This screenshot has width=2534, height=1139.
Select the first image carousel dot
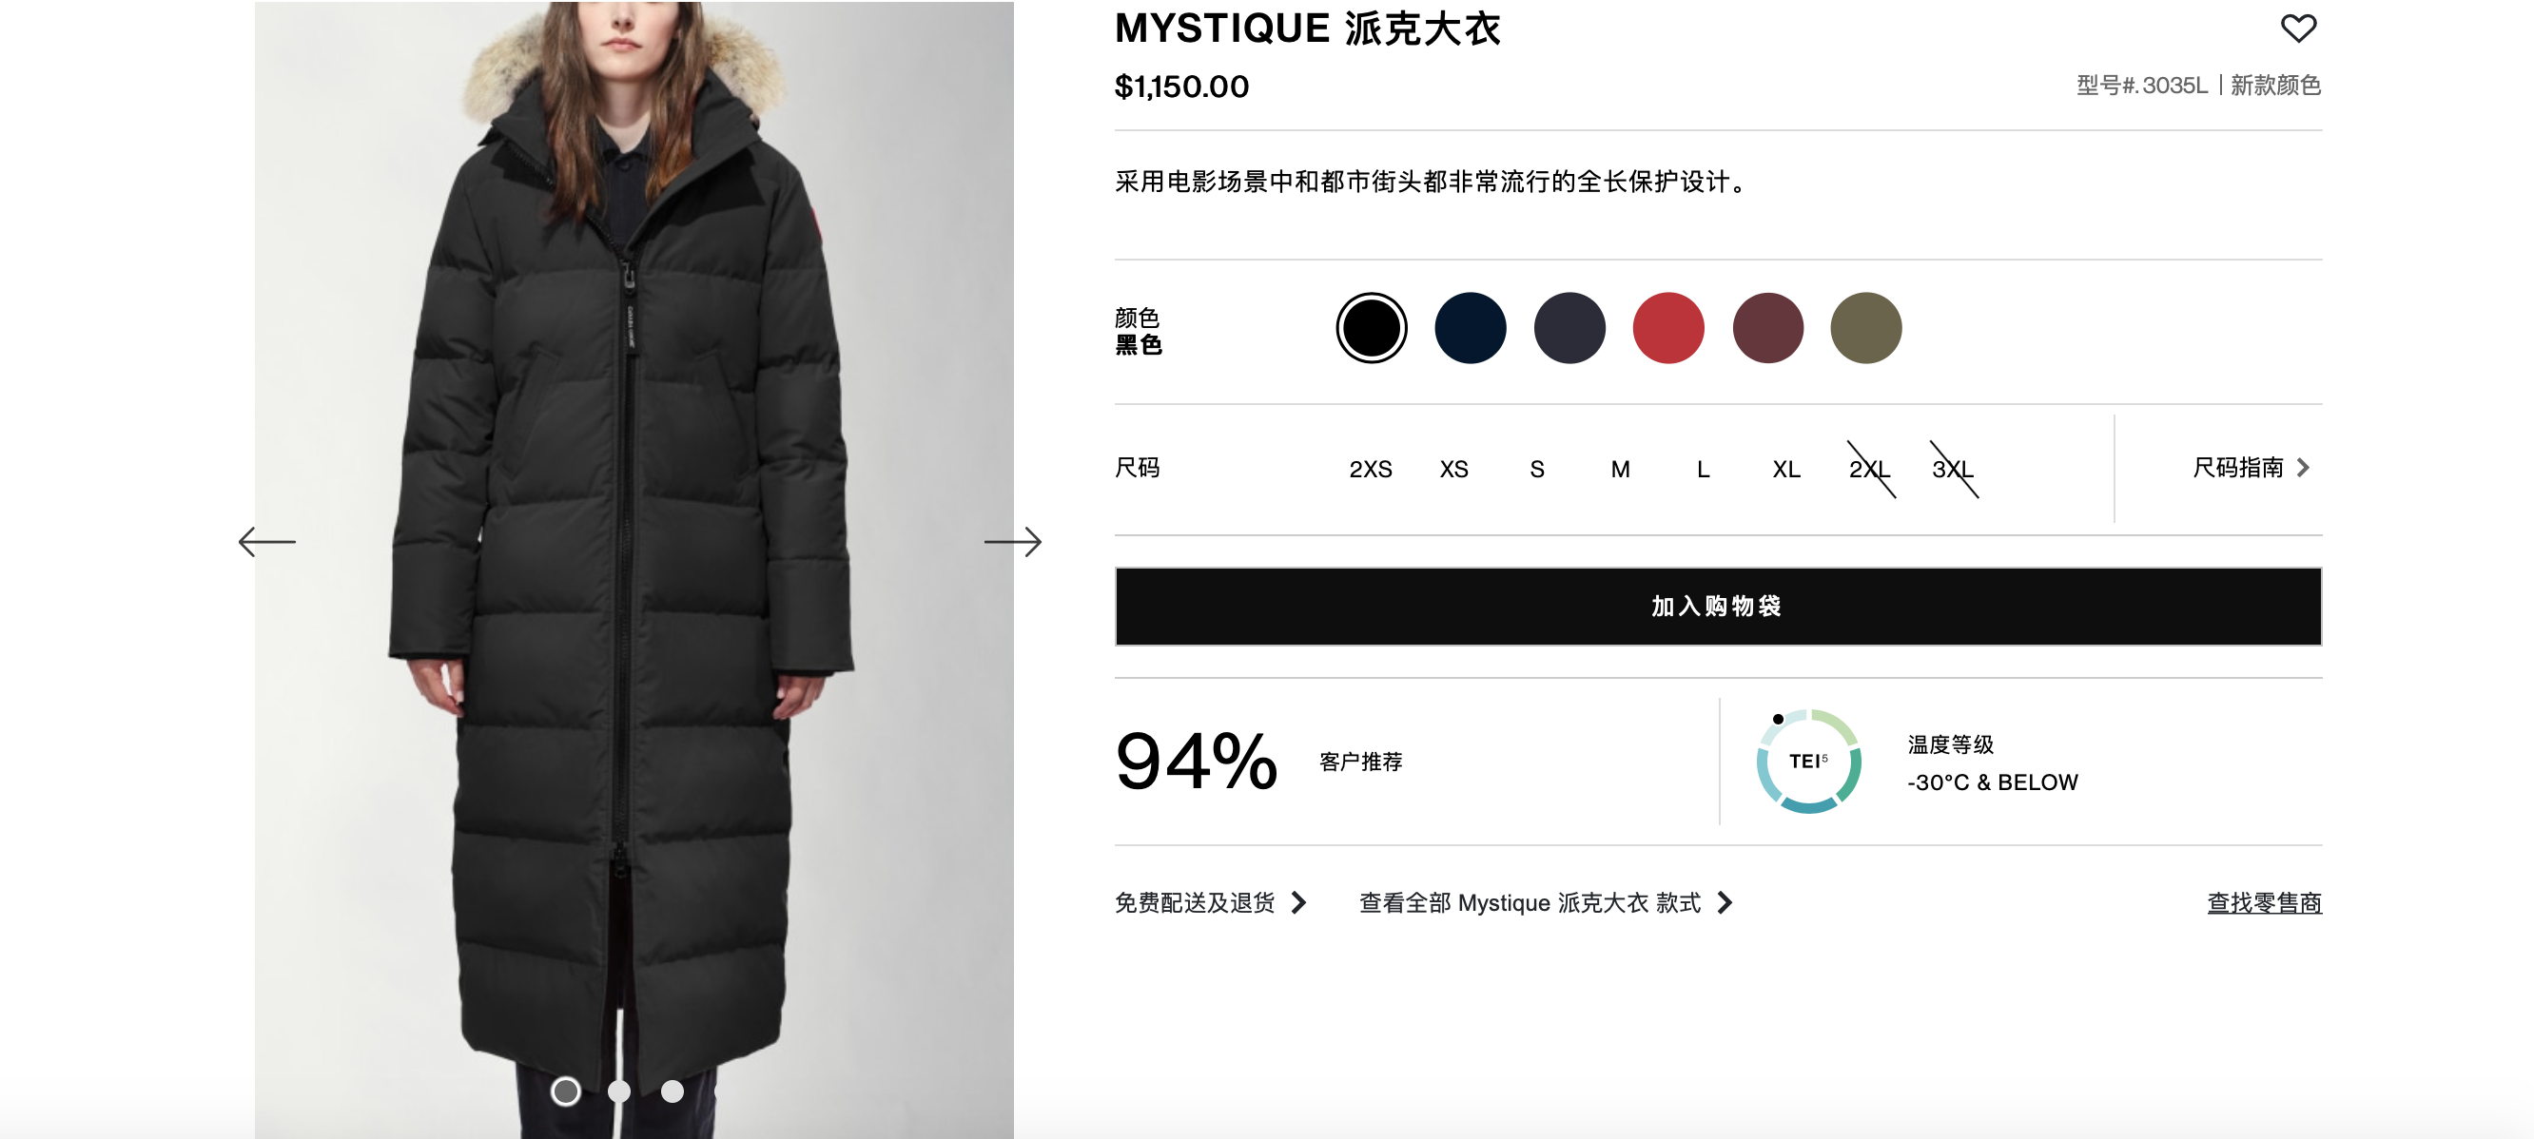click(566, 1091)
